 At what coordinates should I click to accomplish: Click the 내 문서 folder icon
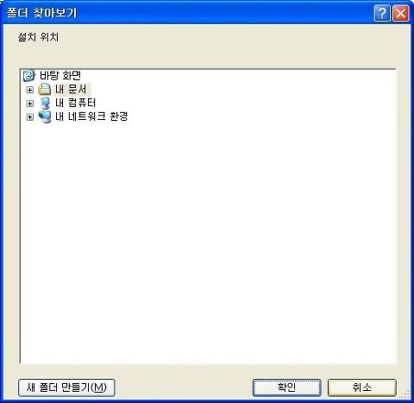click(45, 89)
